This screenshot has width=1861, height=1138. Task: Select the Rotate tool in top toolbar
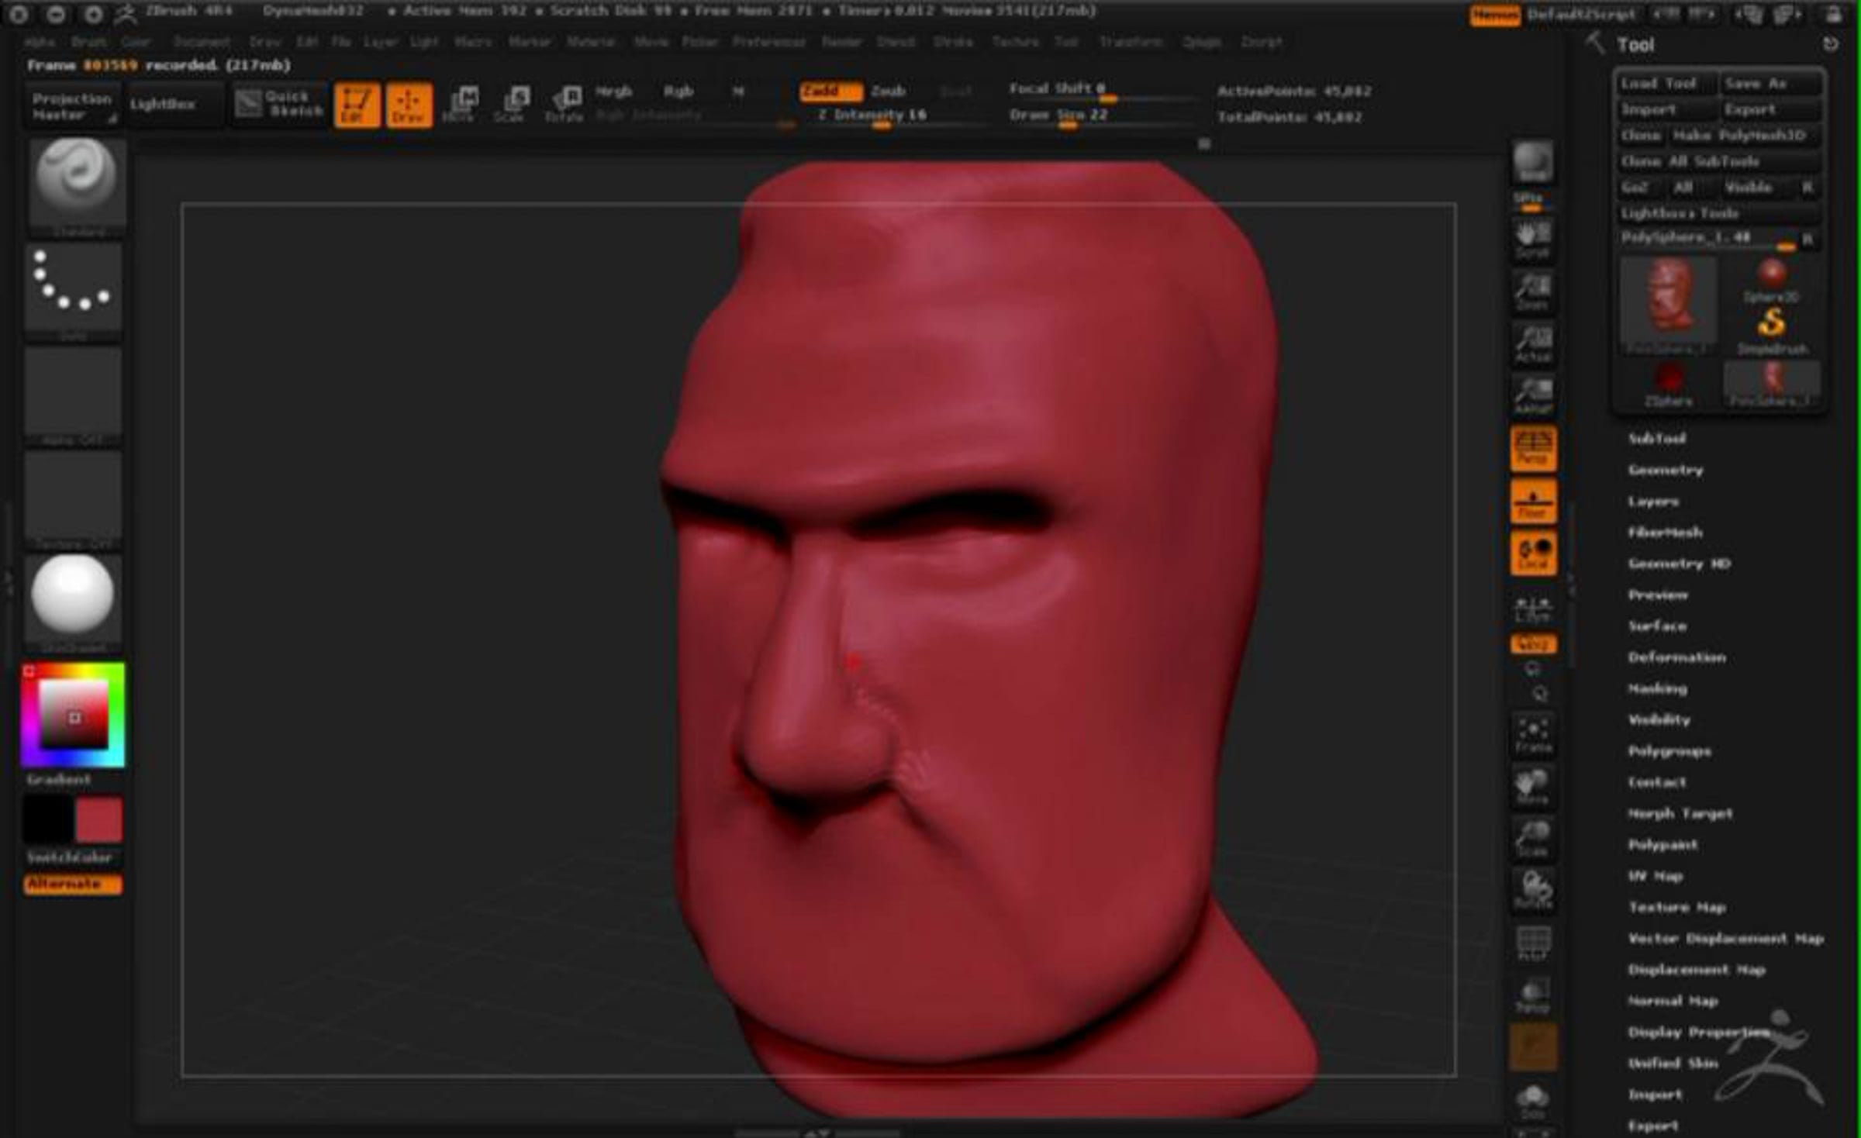coord(565,104)
